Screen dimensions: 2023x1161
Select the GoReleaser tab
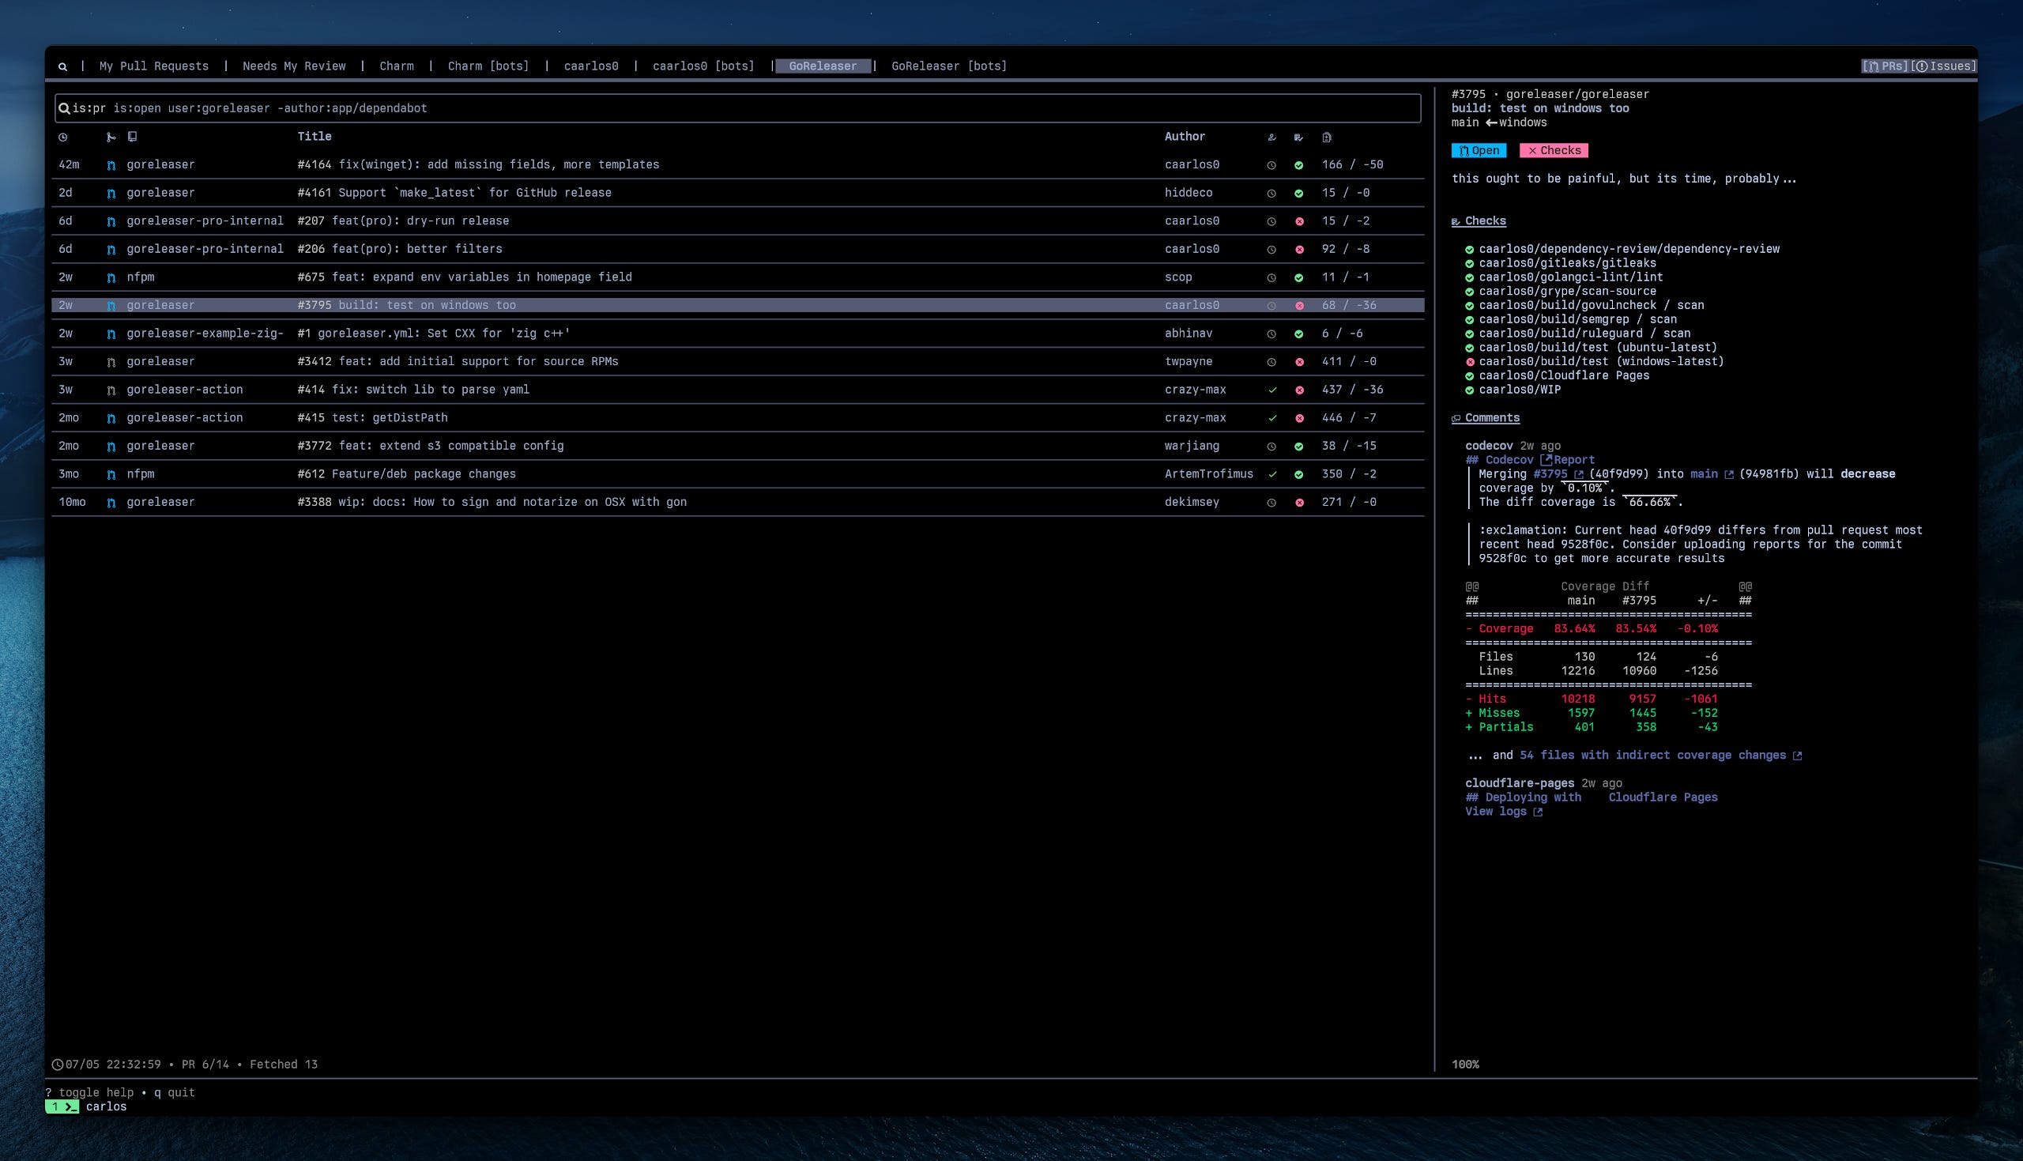(x=823, y=66)
